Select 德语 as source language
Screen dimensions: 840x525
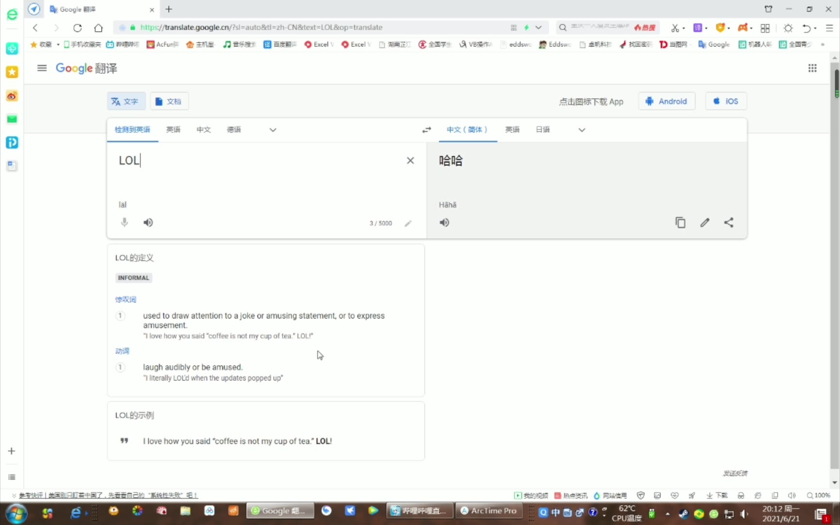(x=234, y=130)
